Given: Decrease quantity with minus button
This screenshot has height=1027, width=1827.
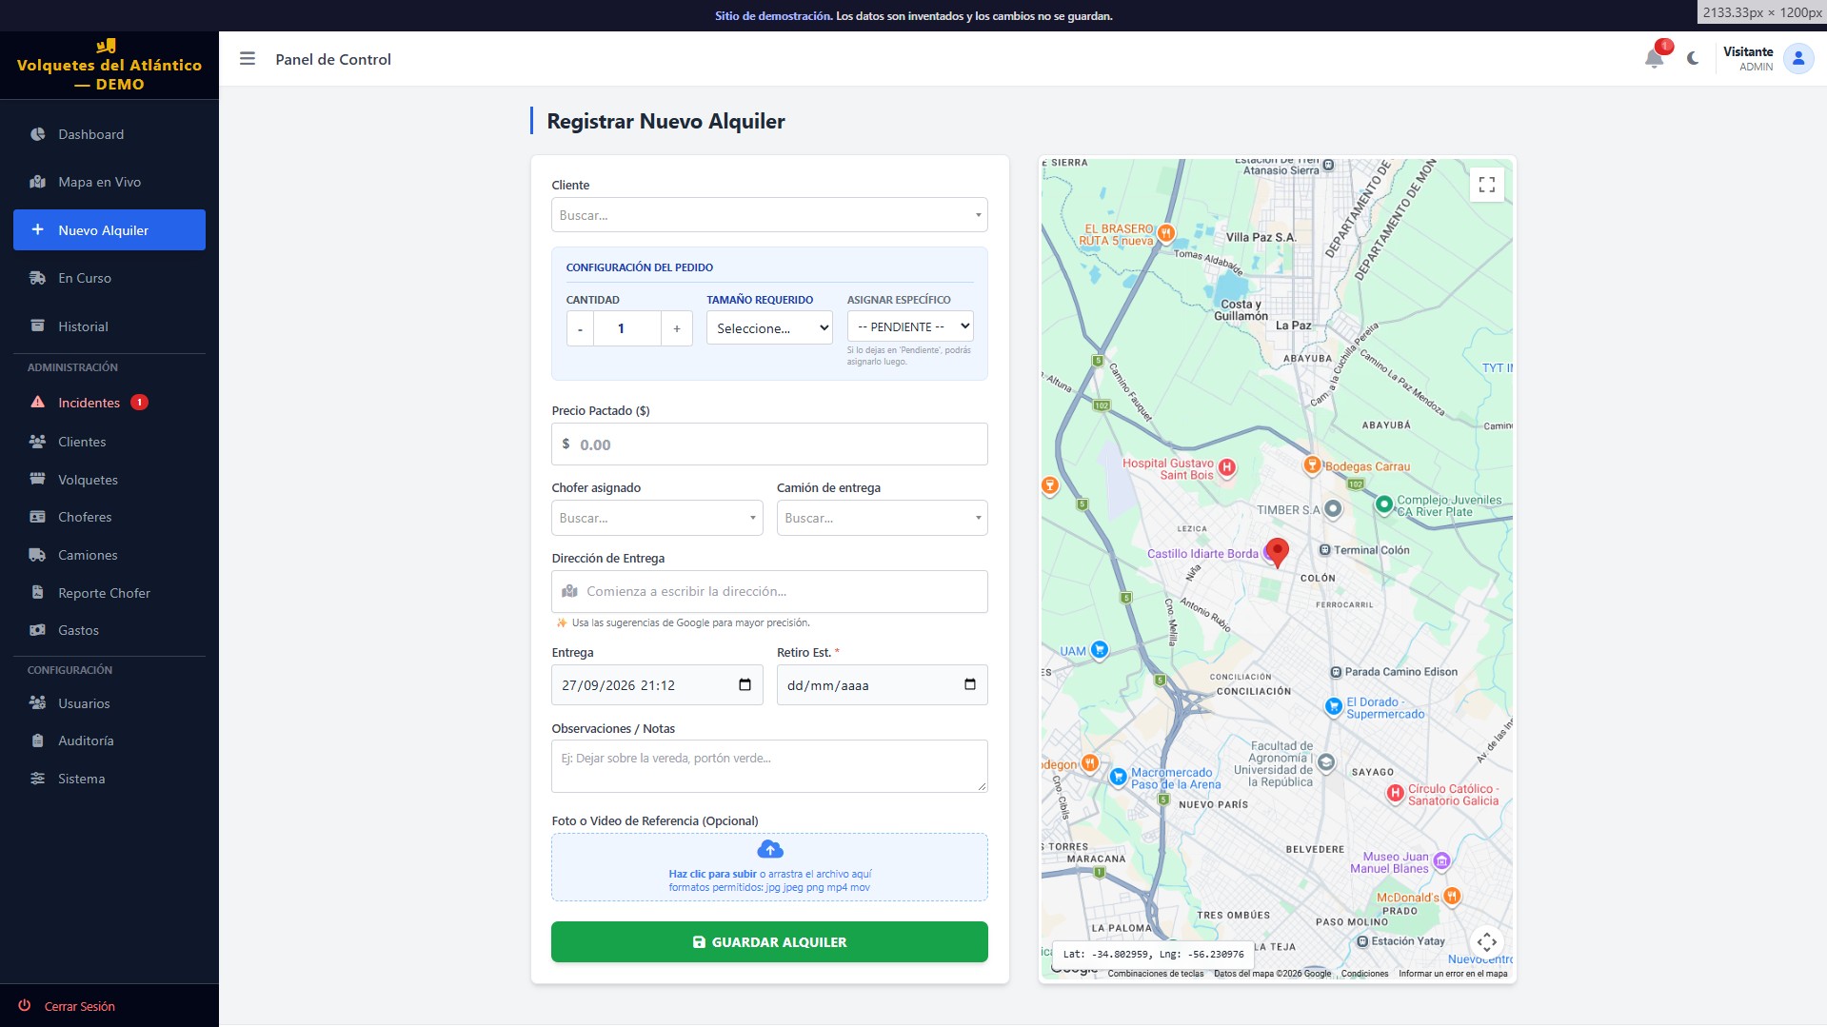Looking at the screenshot, I should click(580, 328).
